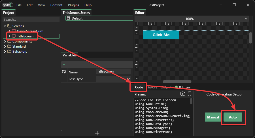
Task: Select the Default state in TitleScreen States
Action: [77, 18]
